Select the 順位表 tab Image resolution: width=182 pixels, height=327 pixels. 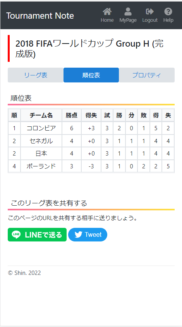tap(91, 75)
